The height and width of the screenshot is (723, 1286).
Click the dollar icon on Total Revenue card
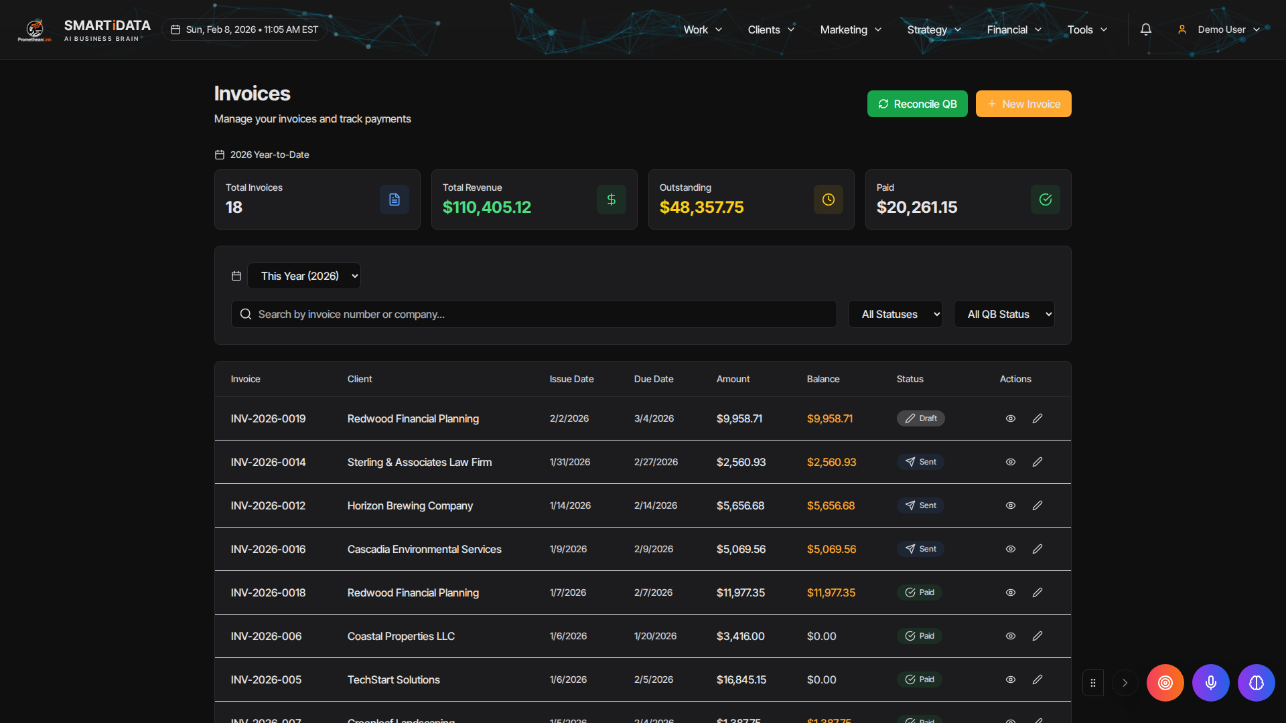pyautogui.click(x=611, y=199)
